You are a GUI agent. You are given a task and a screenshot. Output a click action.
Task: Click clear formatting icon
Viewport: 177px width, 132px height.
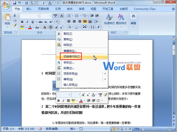57,22
